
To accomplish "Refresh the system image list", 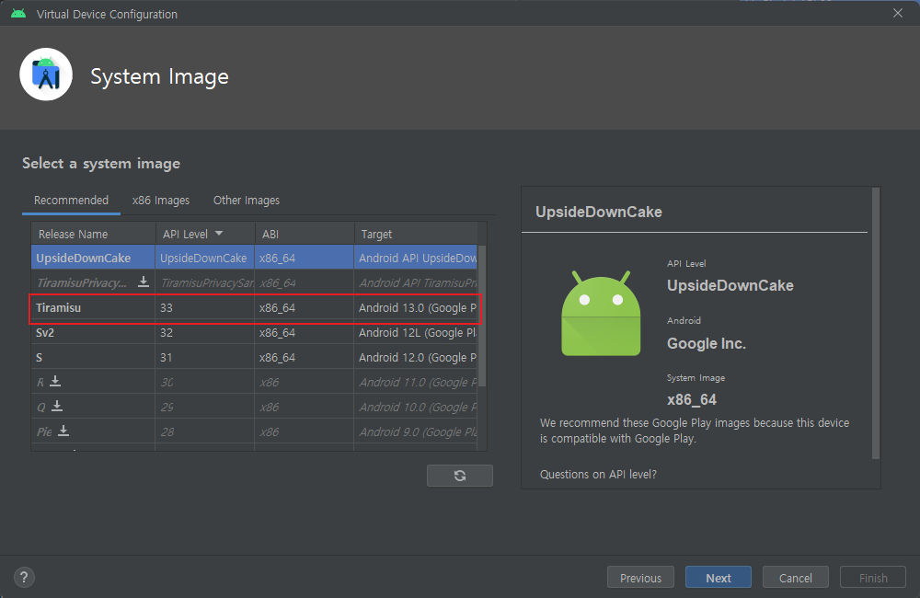I will tap(459, 476).
